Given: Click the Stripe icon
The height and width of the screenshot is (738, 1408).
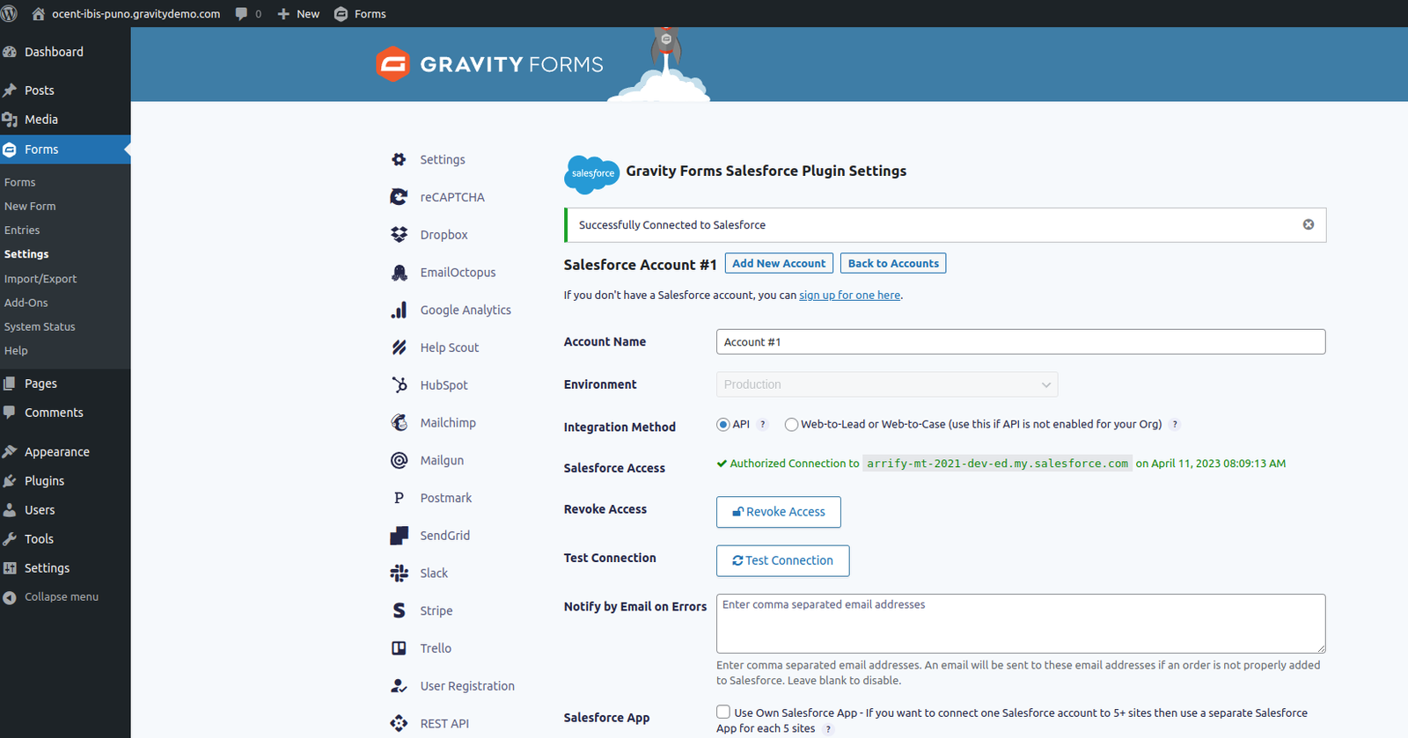Looking at the screenshot, I should [x=399, y=610].
